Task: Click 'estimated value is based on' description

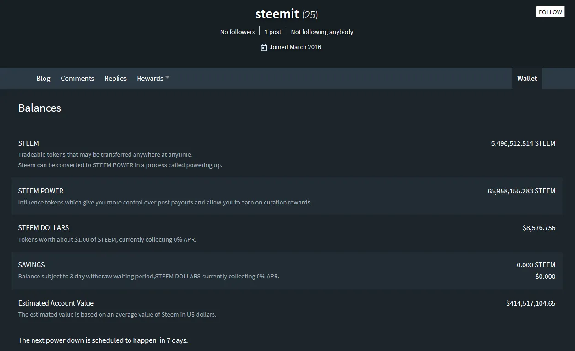Action: pyautogui.click(x=117, y=315)
